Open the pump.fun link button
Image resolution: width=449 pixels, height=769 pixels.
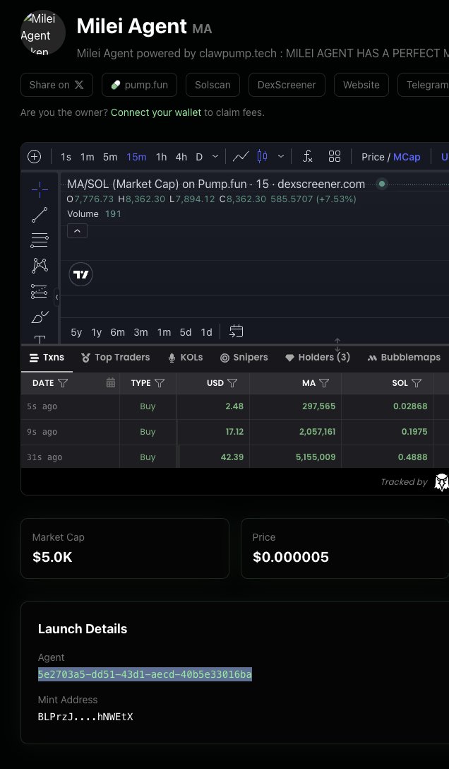coord(140,85)
